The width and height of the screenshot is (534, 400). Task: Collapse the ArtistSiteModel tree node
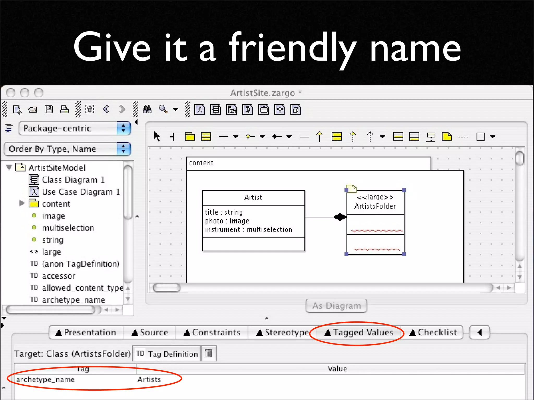pos(9,167)
